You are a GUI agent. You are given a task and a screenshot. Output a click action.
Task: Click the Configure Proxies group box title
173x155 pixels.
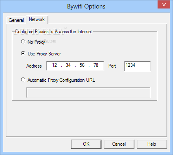pos(54,32)
